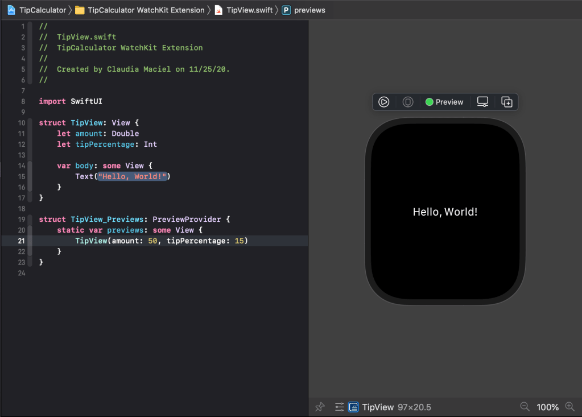Screen dimensions: 582x417
Task: Open canvas settings sliders icon
Action: coord(340,407)
